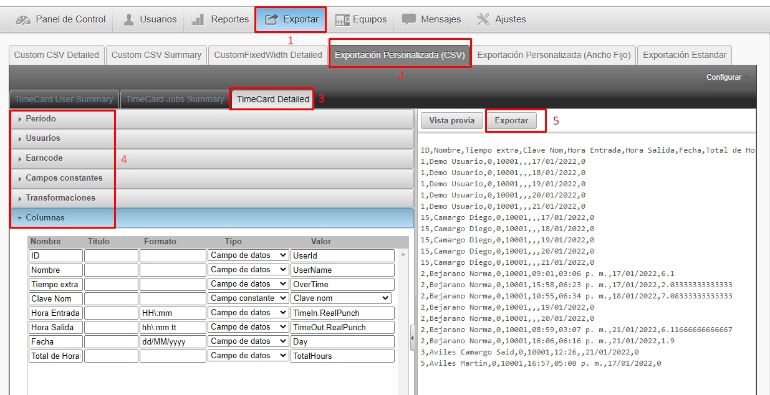Open the Exportación Estandar tab
Image resolution: width=770 pixels, height=395 pixels.
(x=684, y=55)
